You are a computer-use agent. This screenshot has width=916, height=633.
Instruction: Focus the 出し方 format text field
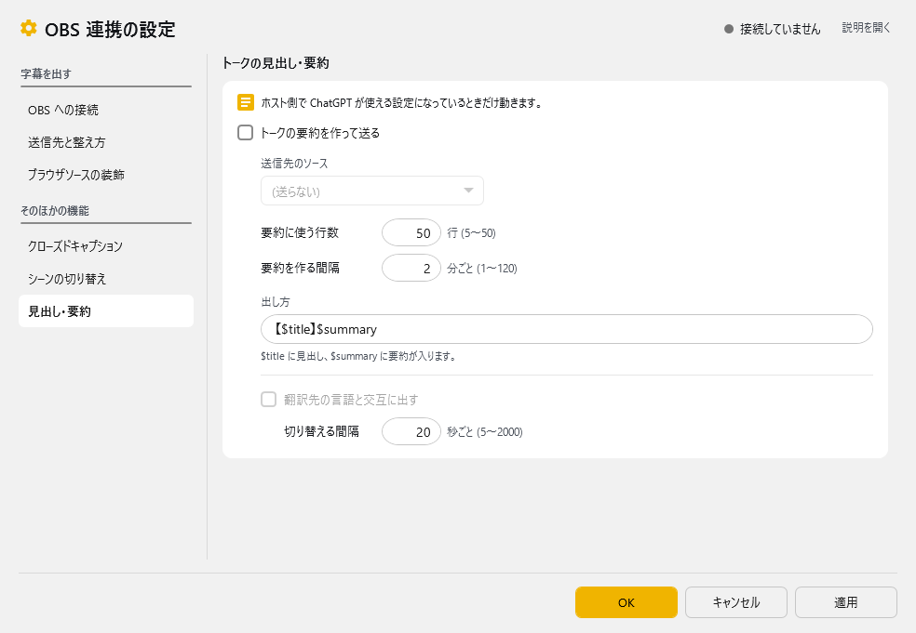pos(567,329)
